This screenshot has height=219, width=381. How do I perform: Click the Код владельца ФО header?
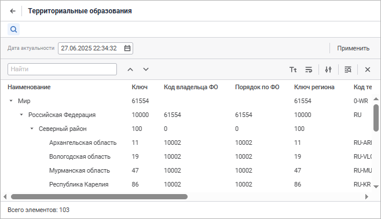pyautogui.click(x=190, y=87)
